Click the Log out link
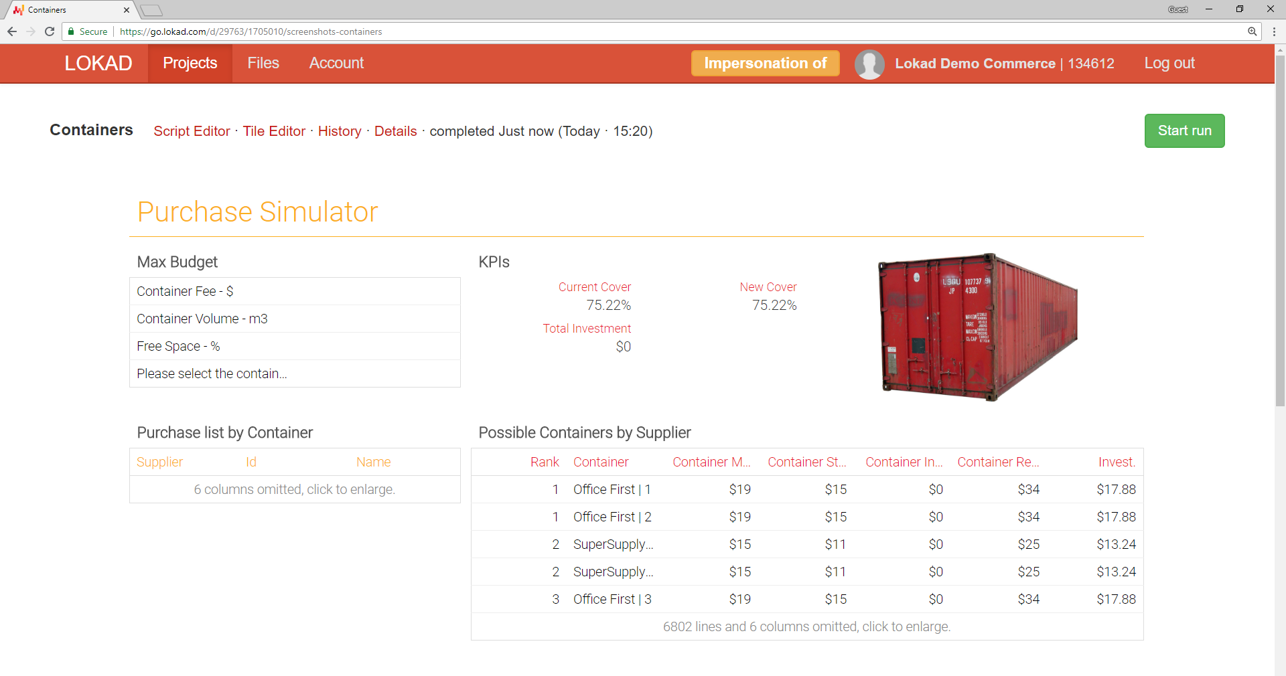The image size is (1286, 676). (1169, 64)
